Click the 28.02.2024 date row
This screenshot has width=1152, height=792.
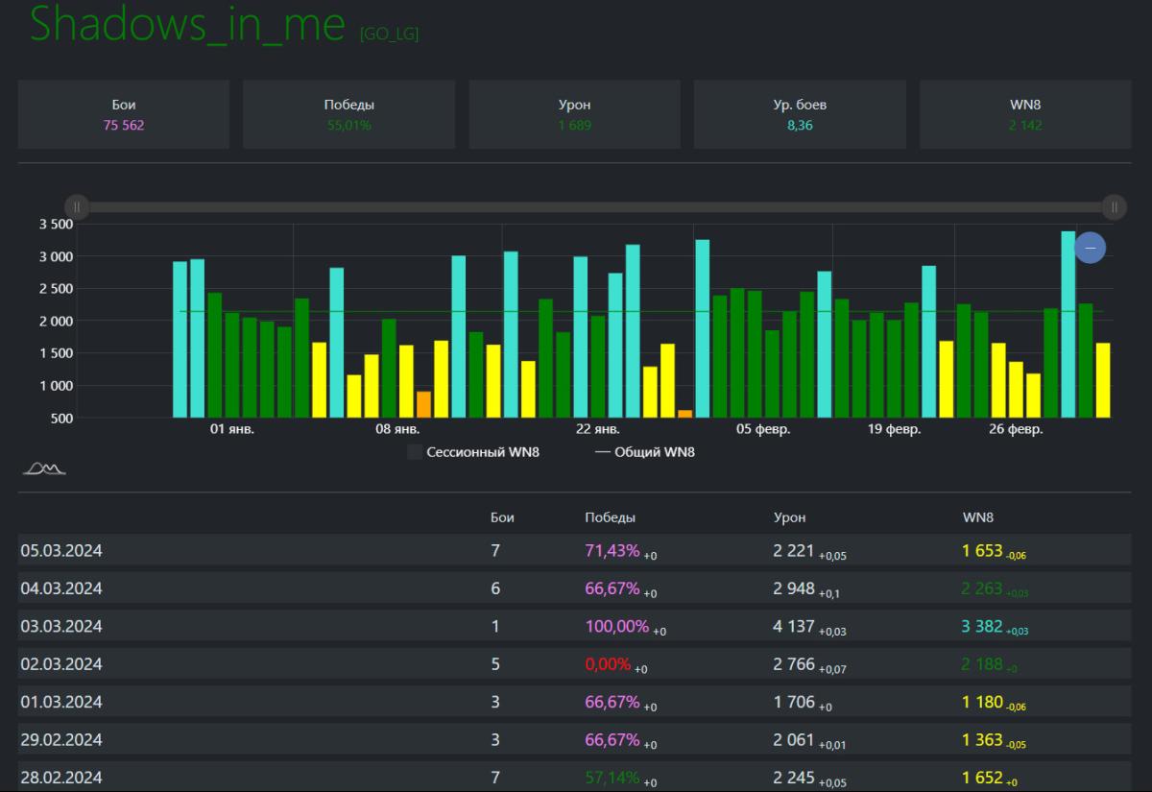pyautogui.click(x=61, y=777)
